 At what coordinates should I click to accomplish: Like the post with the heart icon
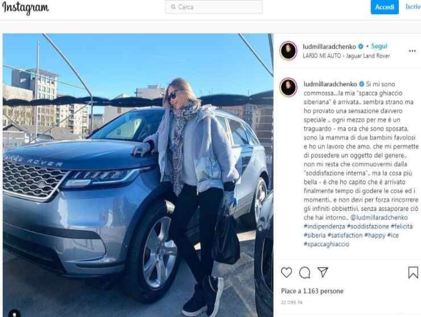tap(287, 273)
